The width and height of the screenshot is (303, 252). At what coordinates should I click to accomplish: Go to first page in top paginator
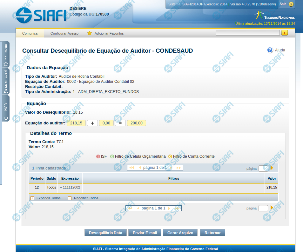point(131,168)
